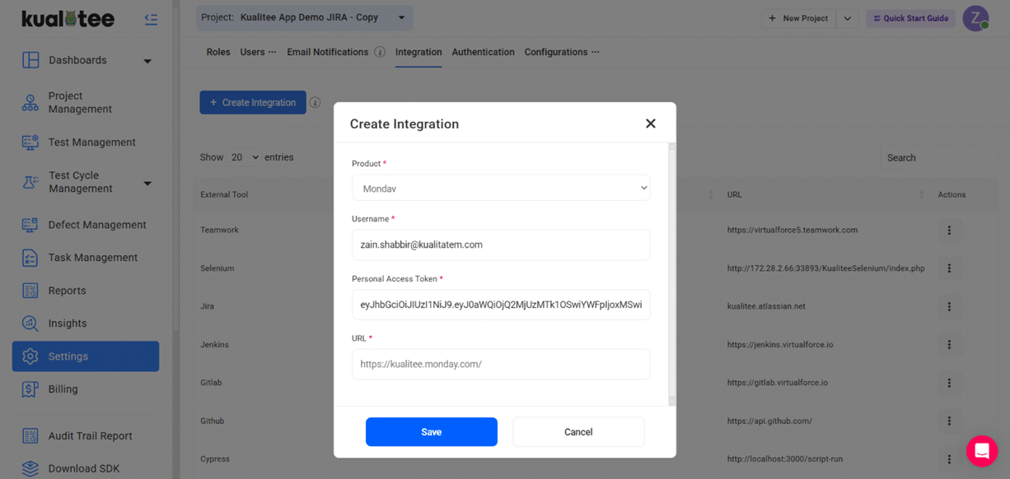Image resolution: width=1010 pixels, height=479 pixels.
Task: Click the Download SDK icon
Action: click(x=30, y=468)
